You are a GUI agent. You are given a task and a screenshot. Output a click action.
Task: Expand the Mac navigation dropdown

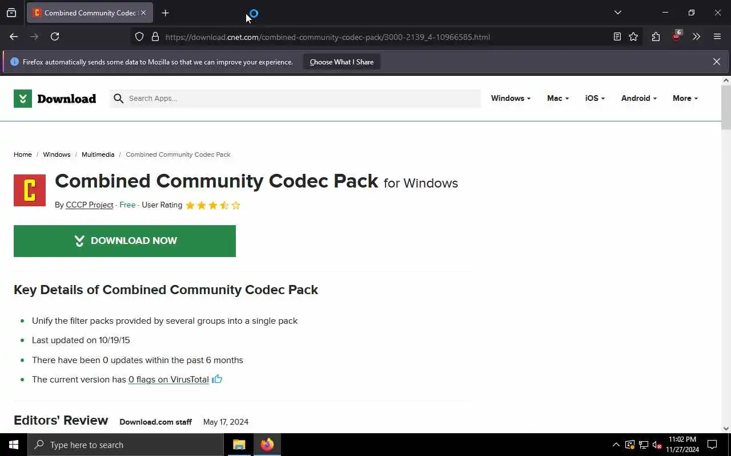[557, 98]
